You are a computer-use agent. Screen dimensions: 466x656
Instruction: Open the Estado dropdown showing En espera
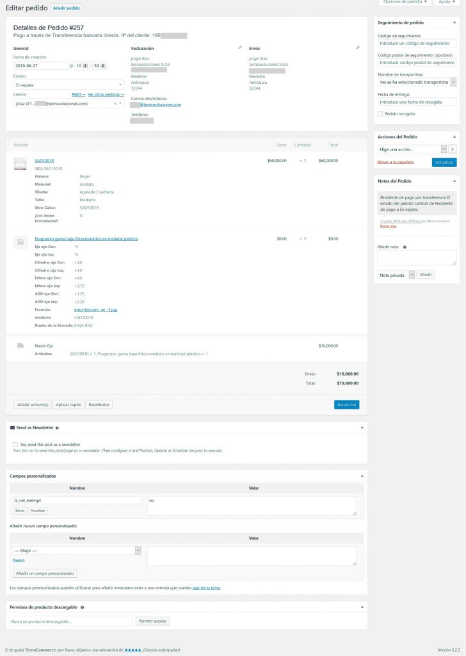[x=68, y=85]
